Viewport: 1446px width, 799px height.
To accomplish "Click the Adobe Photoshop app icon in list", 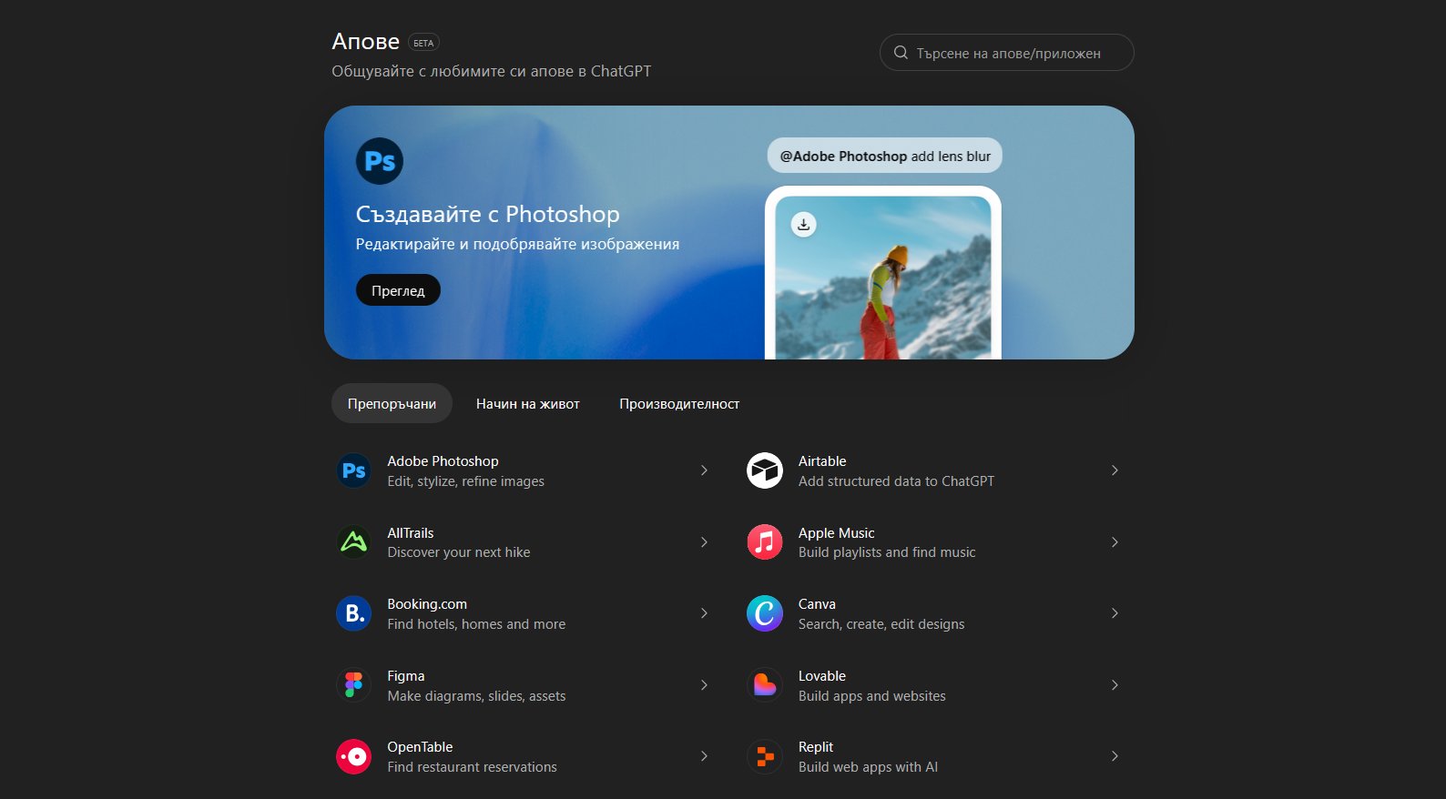I will point(353,470).
